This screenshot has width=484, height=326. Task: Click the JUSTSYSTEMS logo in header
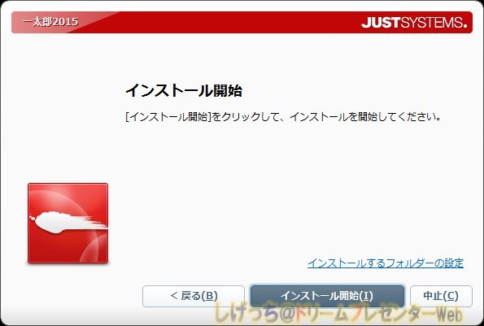(414, 23)
